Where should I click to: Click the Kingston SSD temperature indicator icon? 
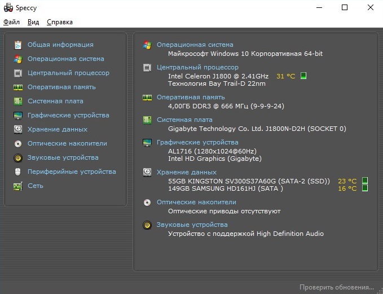pos(365,181)
